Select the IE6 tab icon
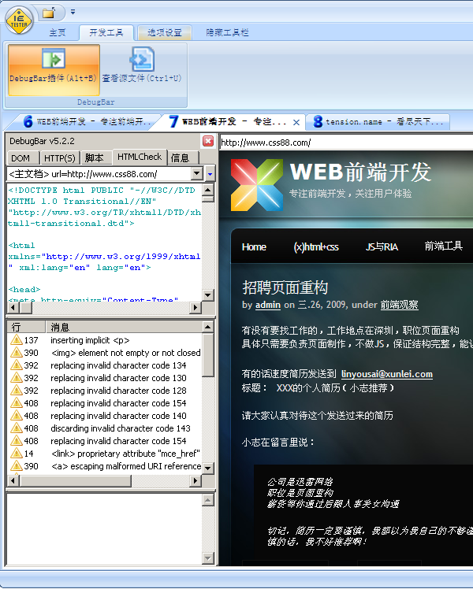Viewport: 473px width, 589px height. pyautogui.click(x=28, y=121)
